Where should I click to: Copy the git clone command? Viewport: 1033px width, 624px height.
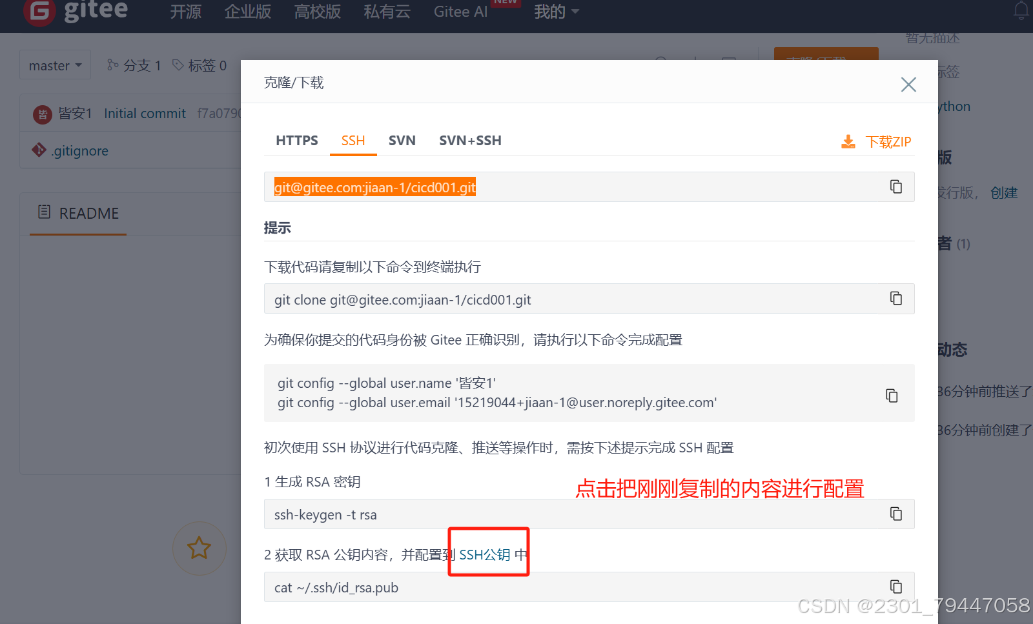point(895,298)
